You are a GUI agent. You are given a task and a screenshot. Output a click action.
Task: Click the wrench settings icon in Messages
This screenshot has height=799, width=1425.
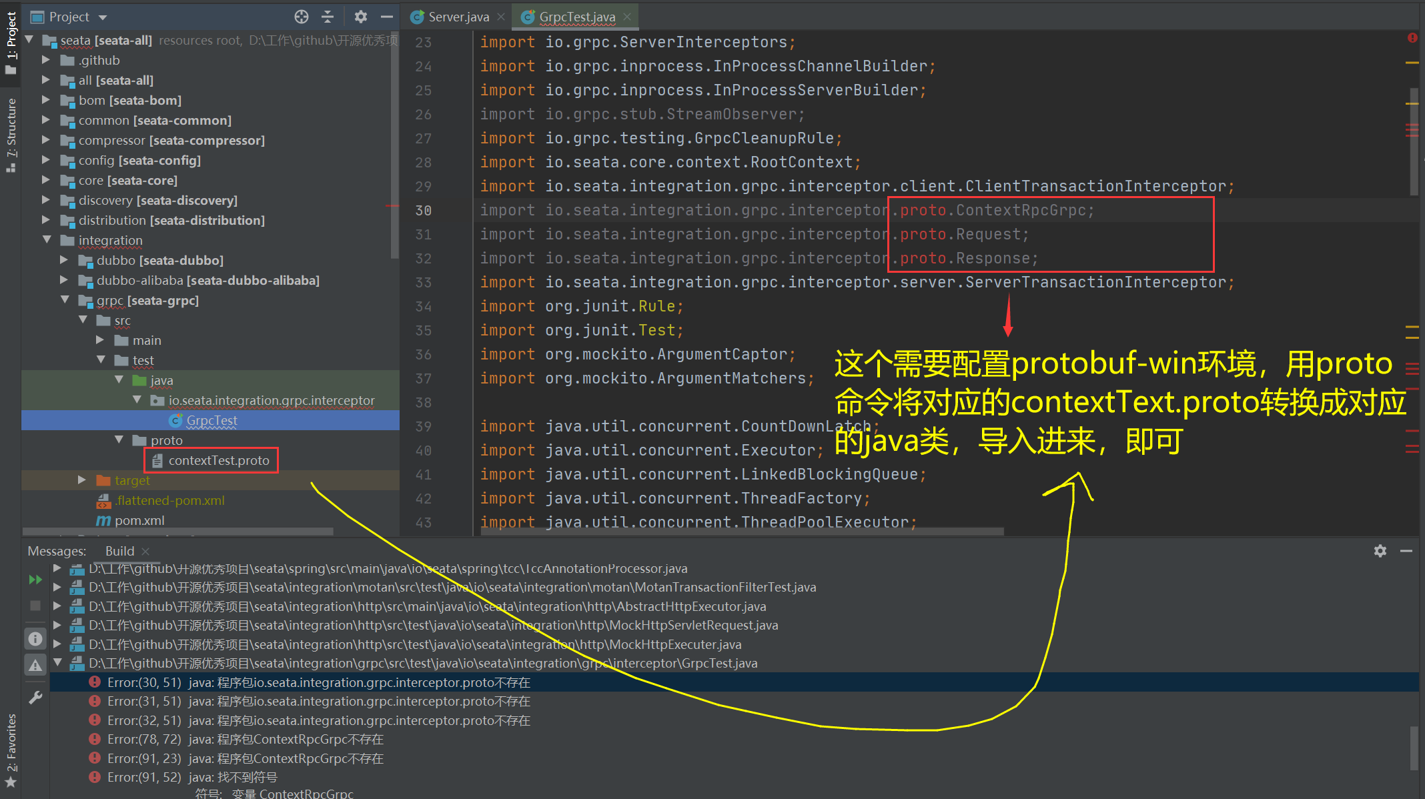coord(35,698)
